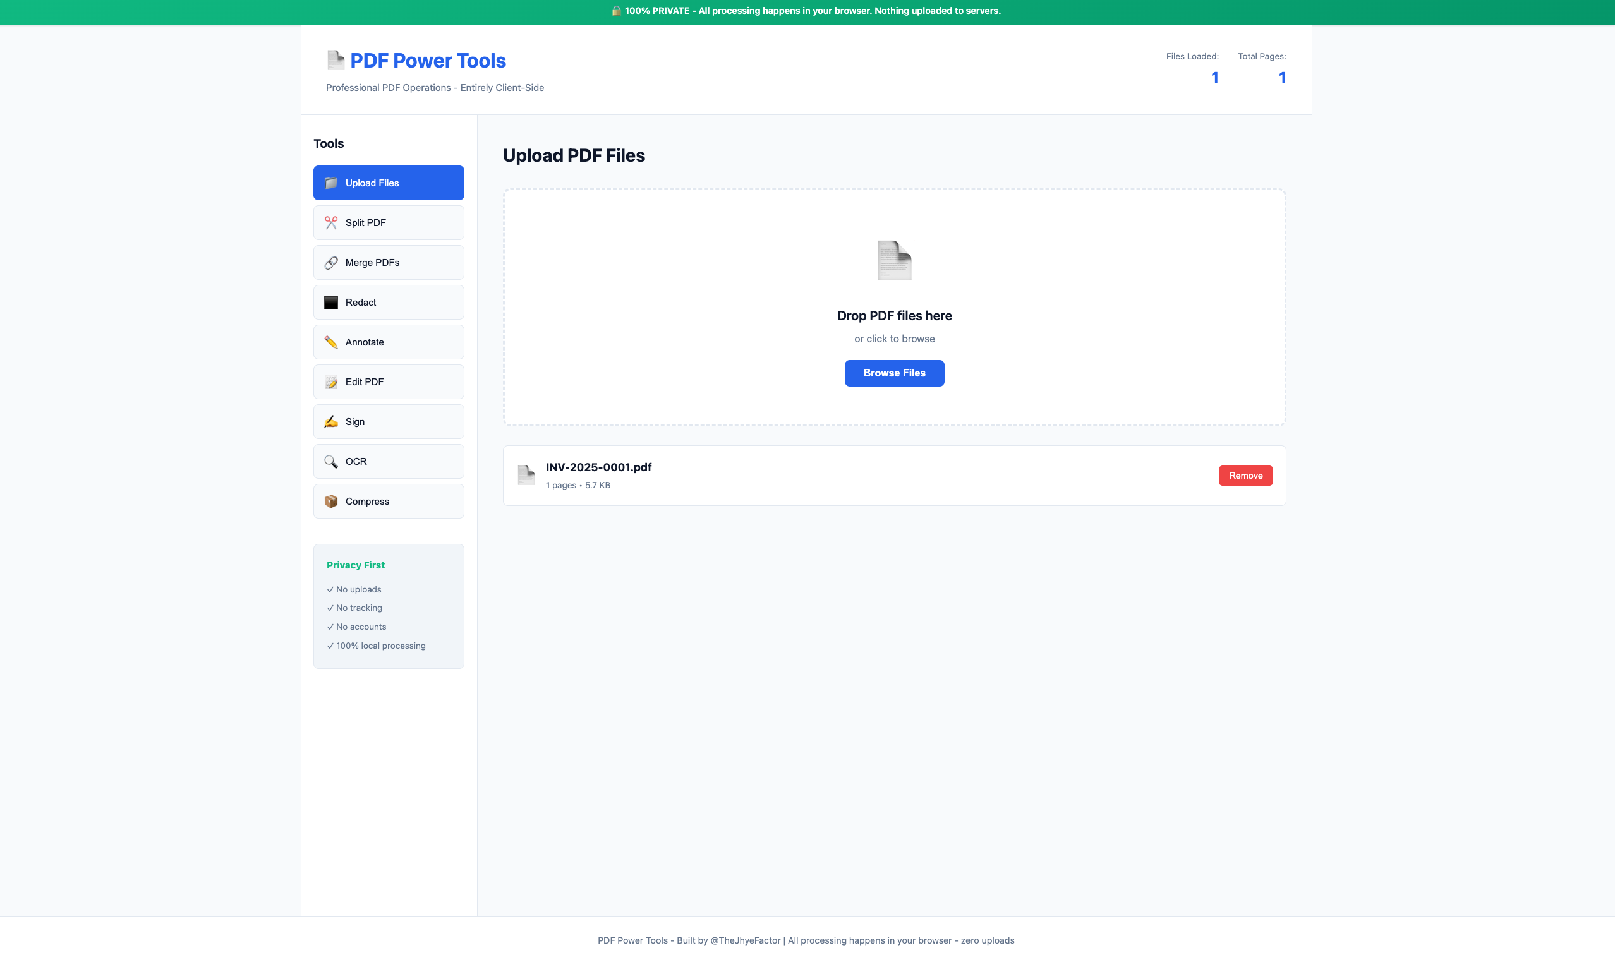Click the scissors Split PDF icon
The width and height of the screenshot is (1615, 955).
(x=331, y=223)
